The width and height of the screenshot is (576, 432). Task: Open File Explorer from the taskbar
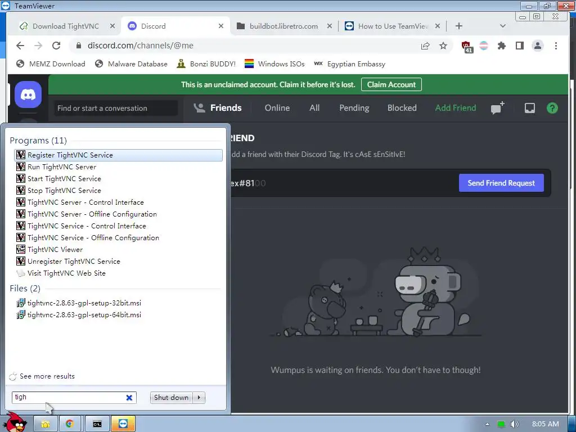[45, 424]
